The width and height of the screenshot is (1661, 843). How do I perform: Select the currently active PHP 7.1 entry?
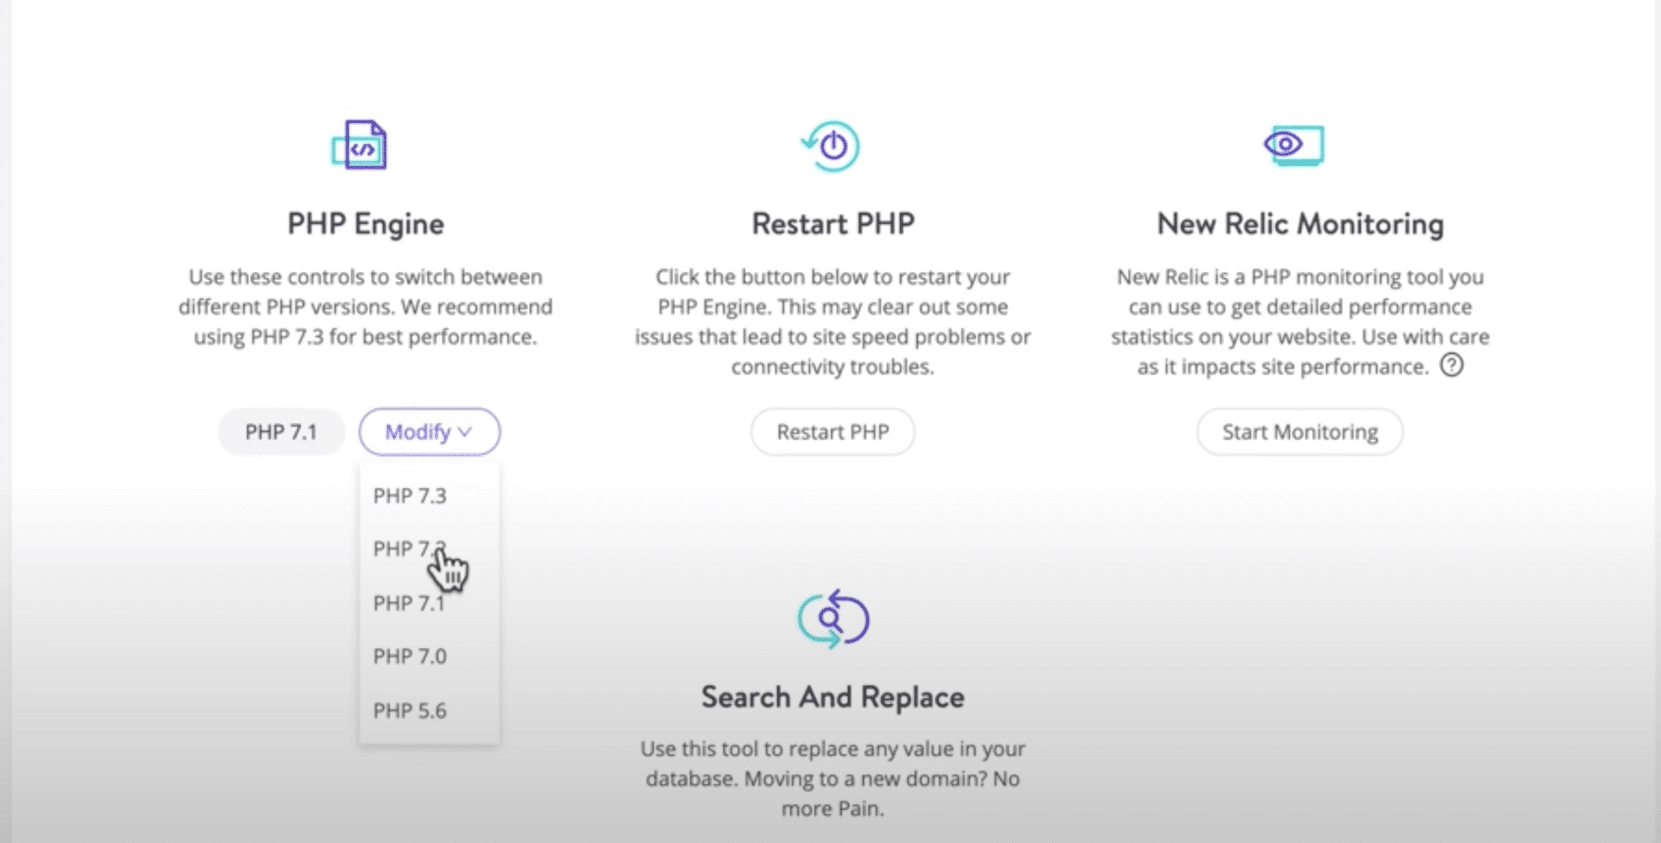pos(409,603)
